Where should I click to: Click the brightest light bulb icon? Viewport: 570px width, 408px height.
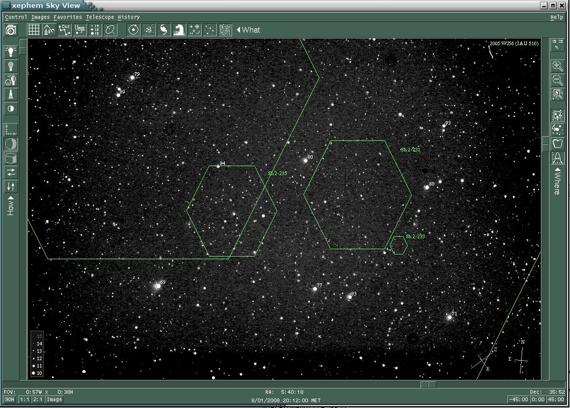pos(11,52)
